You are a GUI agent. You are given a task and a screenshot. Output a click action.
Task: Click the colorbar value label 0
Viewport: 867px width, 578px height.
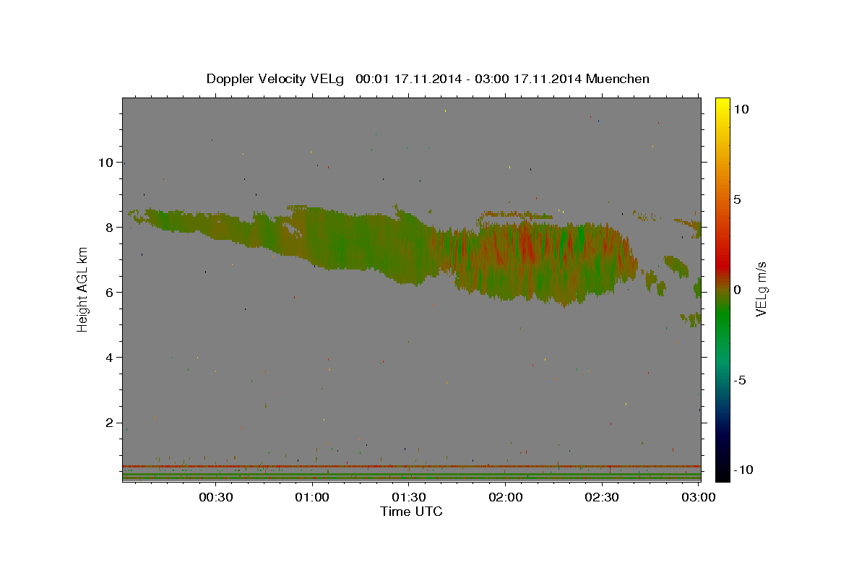coord(737,290)
